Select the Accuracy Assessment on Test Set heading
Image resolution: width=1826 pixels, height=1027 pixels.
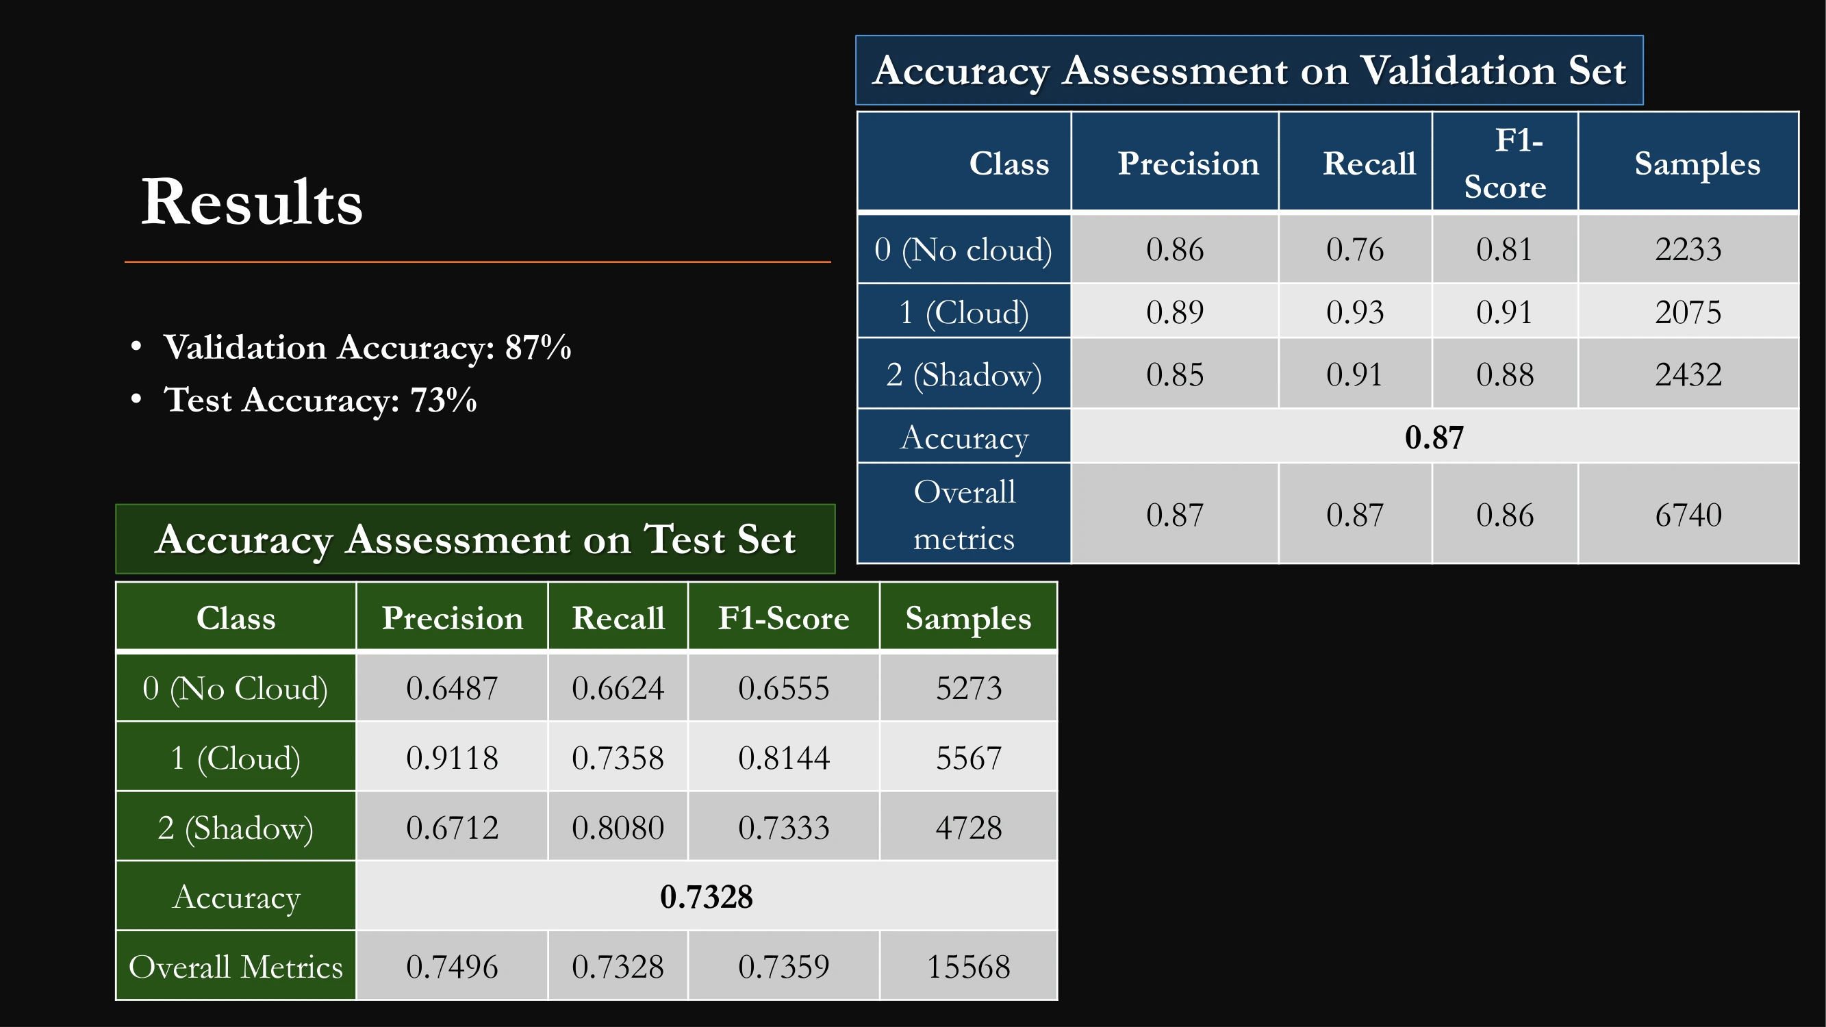[x=475, y=540]
